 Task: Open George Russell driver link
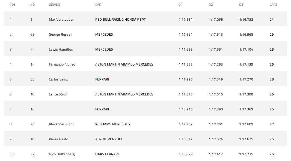pyautogui.click(x=60, y=35)
